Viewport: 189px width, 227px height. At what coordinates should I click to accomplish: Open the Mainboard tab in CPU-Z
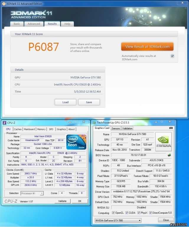coord(30,129)
